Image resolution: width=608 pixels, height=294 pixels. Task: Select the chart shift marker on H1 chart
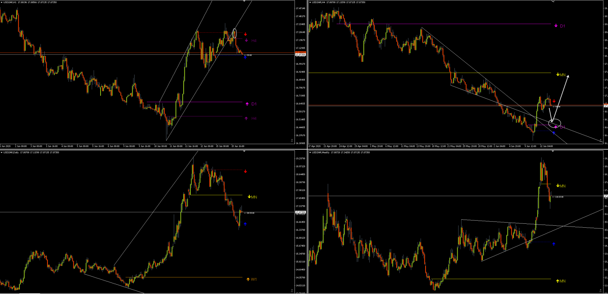point(245,1)
